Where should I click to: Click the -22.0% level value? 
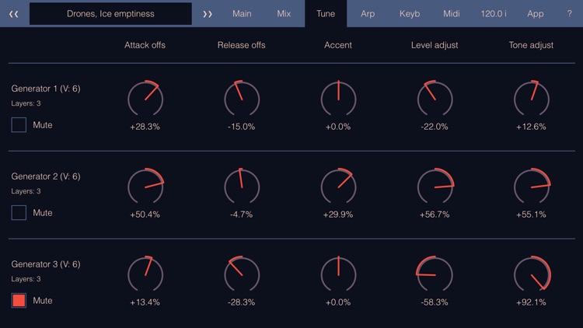click(x=435, y=127)
